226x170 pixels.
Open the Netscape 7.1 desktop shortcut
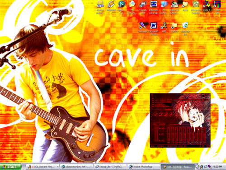point(122,7)
